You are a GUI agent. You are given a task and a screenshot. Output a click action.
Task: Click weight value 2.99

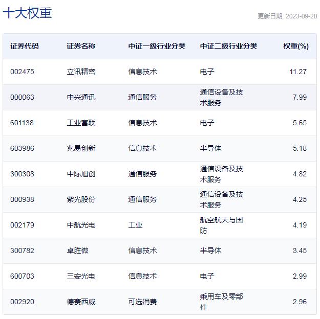(300, 277)
